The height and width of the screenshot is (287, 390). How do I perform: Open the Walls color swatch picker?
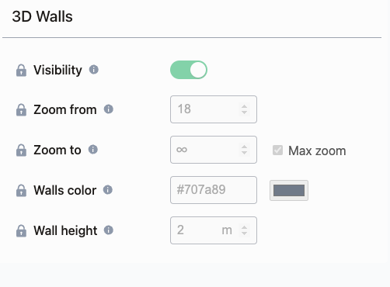(x=289, y=191)
